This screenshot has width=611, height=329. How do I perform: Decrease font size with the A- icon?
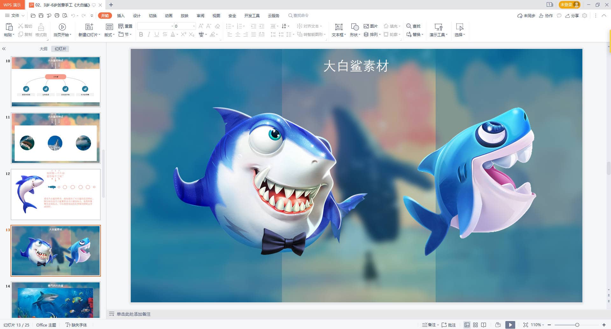209,26
